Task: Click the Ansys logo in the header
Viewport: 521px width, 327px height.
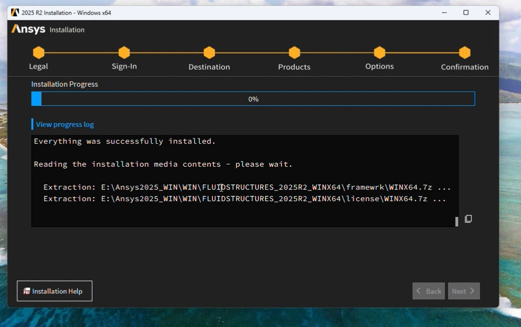Action: (x=29, y=30)
